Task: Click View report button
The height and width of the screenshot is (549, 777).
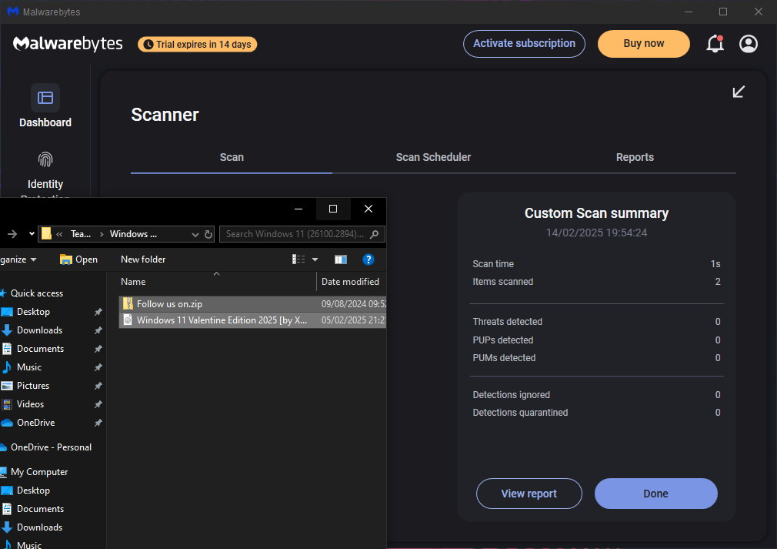Action: tap(529, 494)
